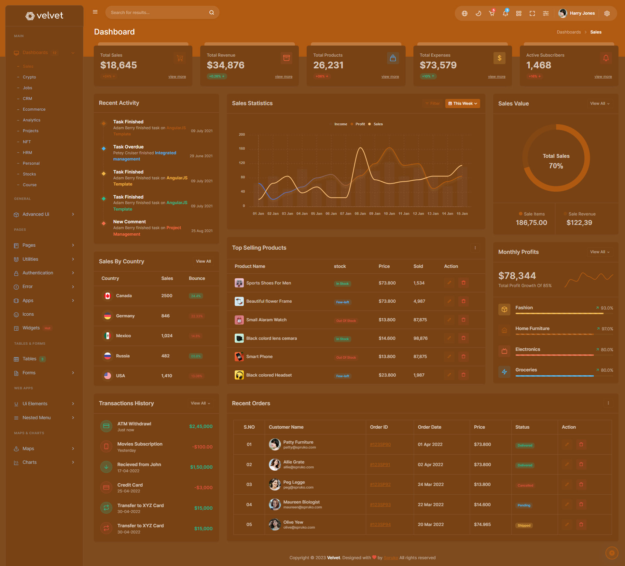625x566 pixels.
Task: Enter fullscreen mode via header icon
Action: tap(532, 13)
